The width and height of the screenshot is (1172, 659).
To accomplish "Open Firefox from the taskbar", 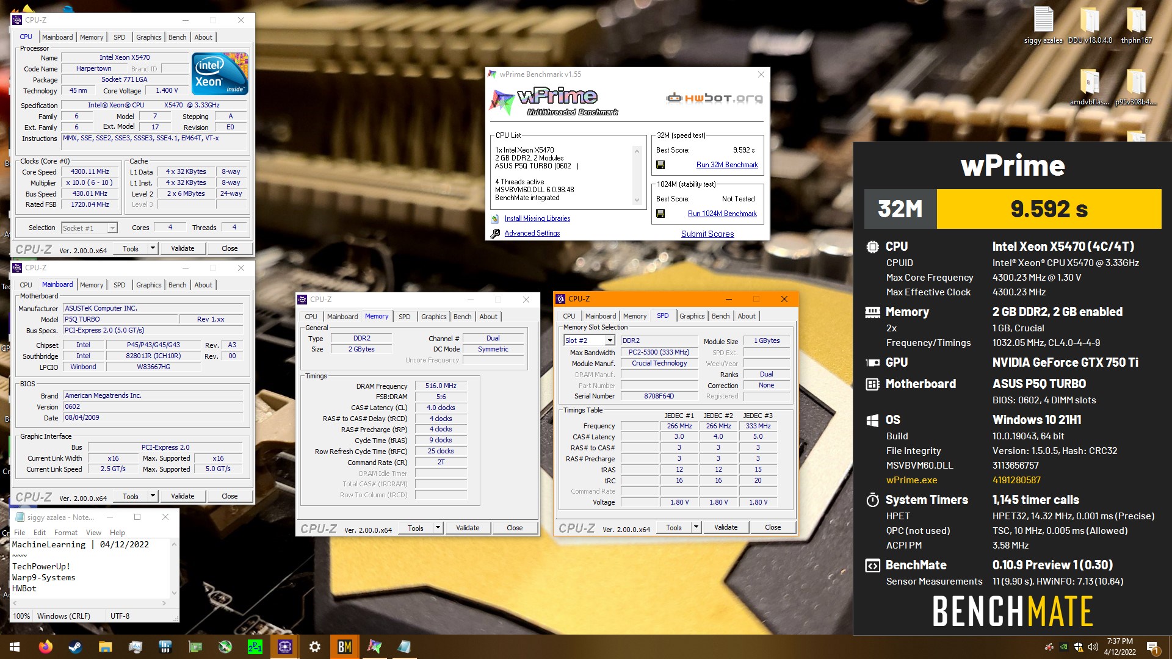I will (x=46, y=647).
